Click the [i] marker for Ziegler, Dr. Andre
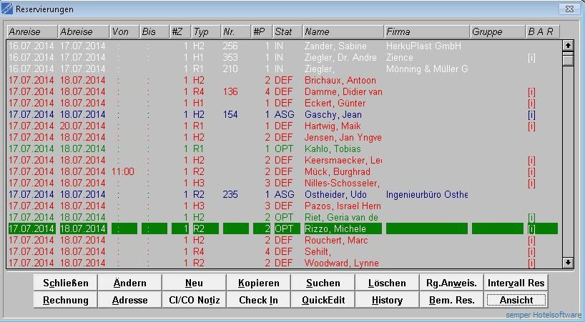 point(531,58)
